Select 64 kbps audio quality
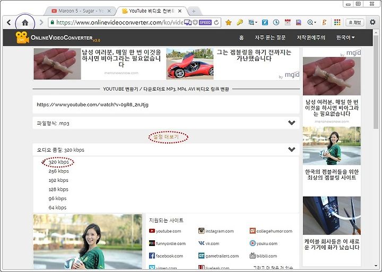The image size is (382, 272). pos(57,207)
